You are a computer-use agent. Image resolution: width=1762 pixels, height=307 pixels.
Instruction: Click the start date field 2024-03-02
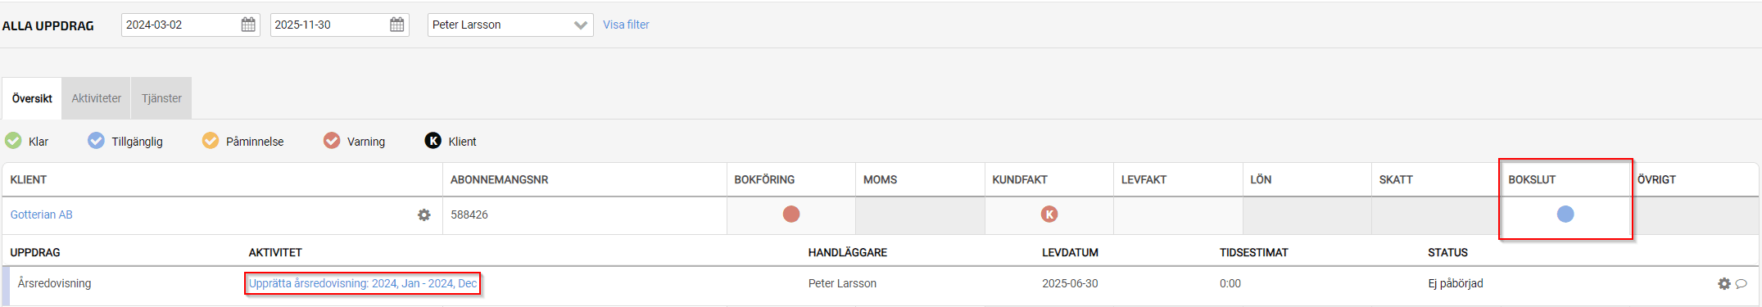pos(180,25)
